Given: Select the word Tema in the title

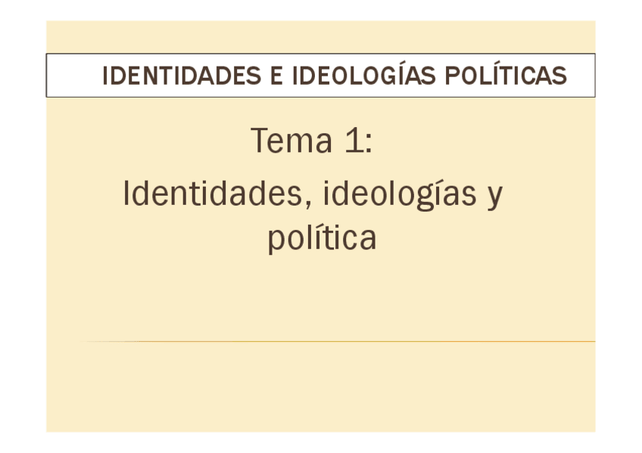Looking at the screenshot, I should click(291, 141).
